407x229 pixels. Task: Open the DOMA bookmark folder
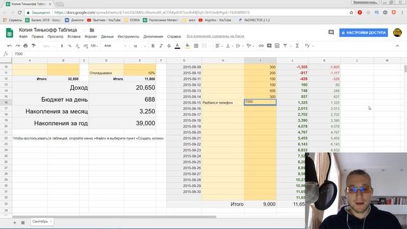pos(132,20)
